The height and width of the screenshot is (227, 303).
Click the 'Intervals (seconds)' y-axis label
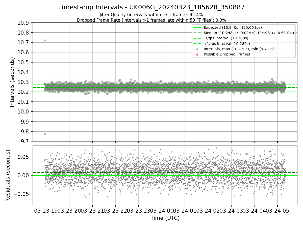click(x=12, y=82)
